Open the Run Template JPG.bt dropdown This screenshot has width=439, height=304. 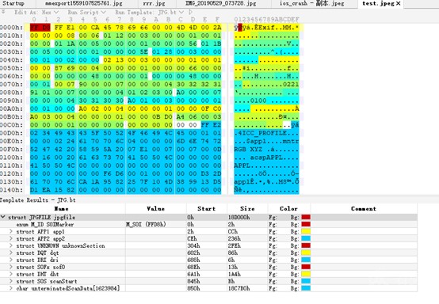pos(149,13)
